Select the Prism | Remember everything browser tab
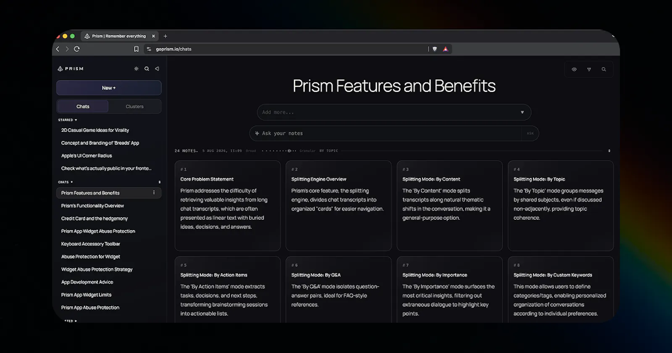Screen dimensions: 672x353 pos(119,36)
